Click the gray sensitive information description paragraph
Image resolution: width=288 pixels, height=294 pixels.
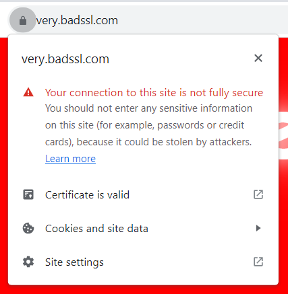(x=148, y=125)
